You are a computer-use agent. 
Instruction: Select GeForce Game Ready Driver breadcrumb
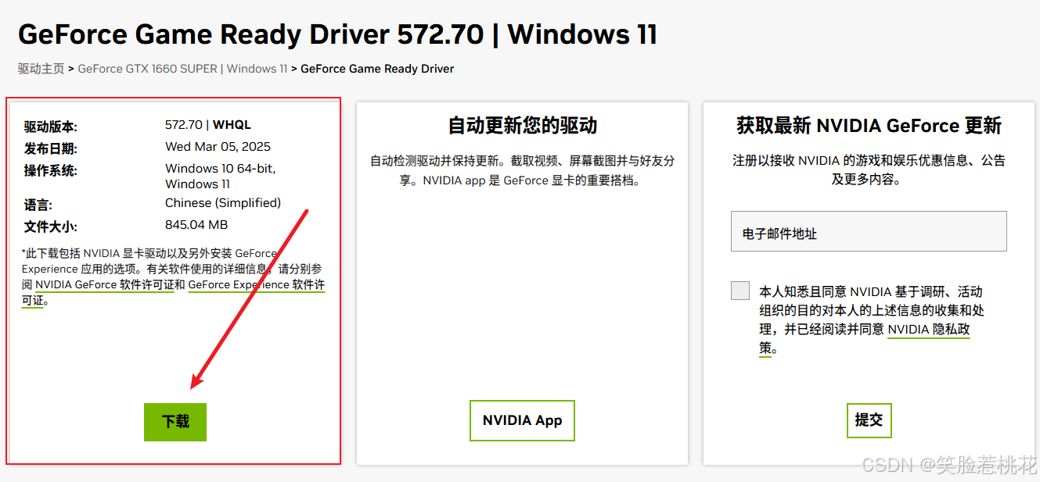(x=377, y=69)
